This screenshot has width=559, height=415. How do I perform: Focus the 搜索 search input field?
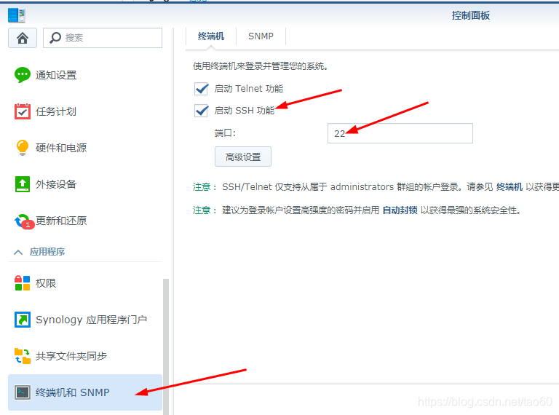pyautogui.click(x=103, y=38)
